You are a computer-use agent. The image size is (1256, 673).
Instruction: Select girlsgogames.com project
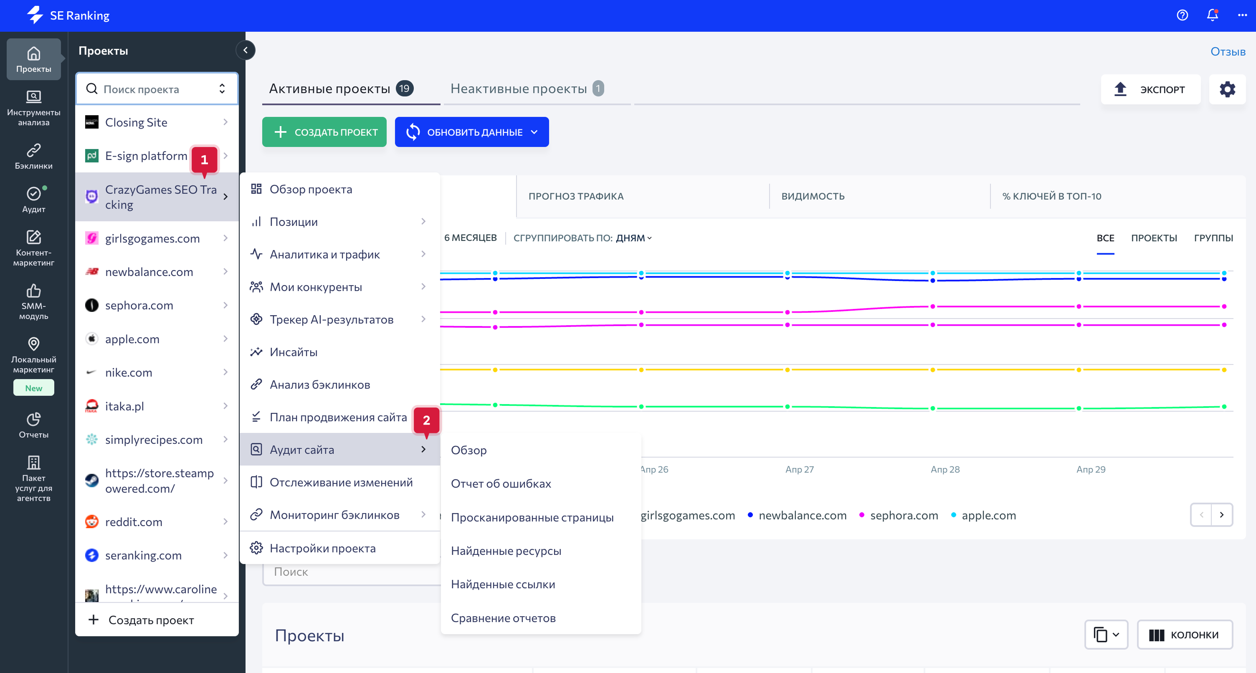coord(157,238)
